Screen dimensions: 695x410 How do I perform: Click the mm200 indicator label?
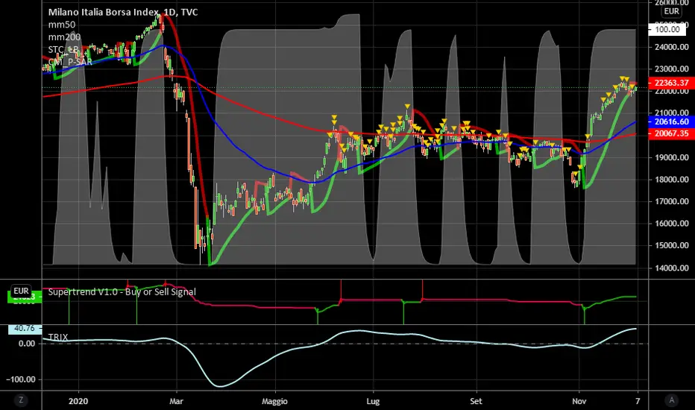(63, 37)
